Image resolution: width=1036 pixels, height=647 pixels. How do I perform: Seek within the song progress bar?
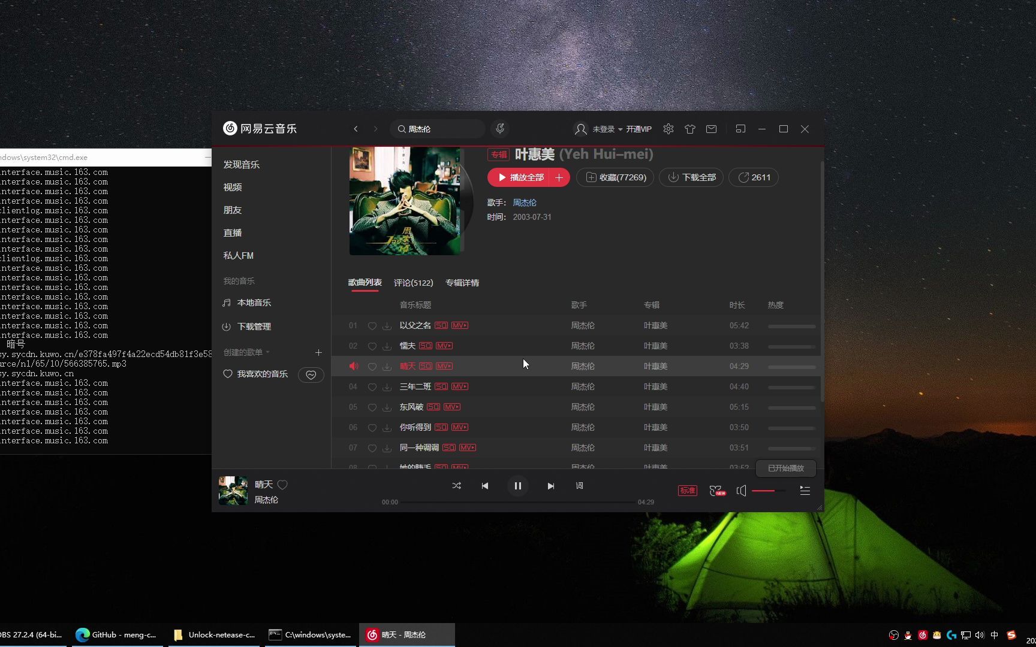pos(518,502)
